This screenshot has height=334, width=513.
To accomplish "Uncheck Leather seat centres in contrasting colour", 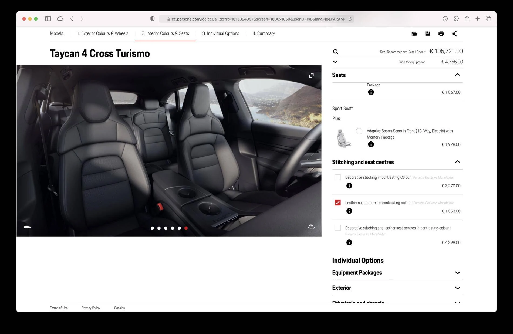I will pyautogui.click(x=337, y=203).
